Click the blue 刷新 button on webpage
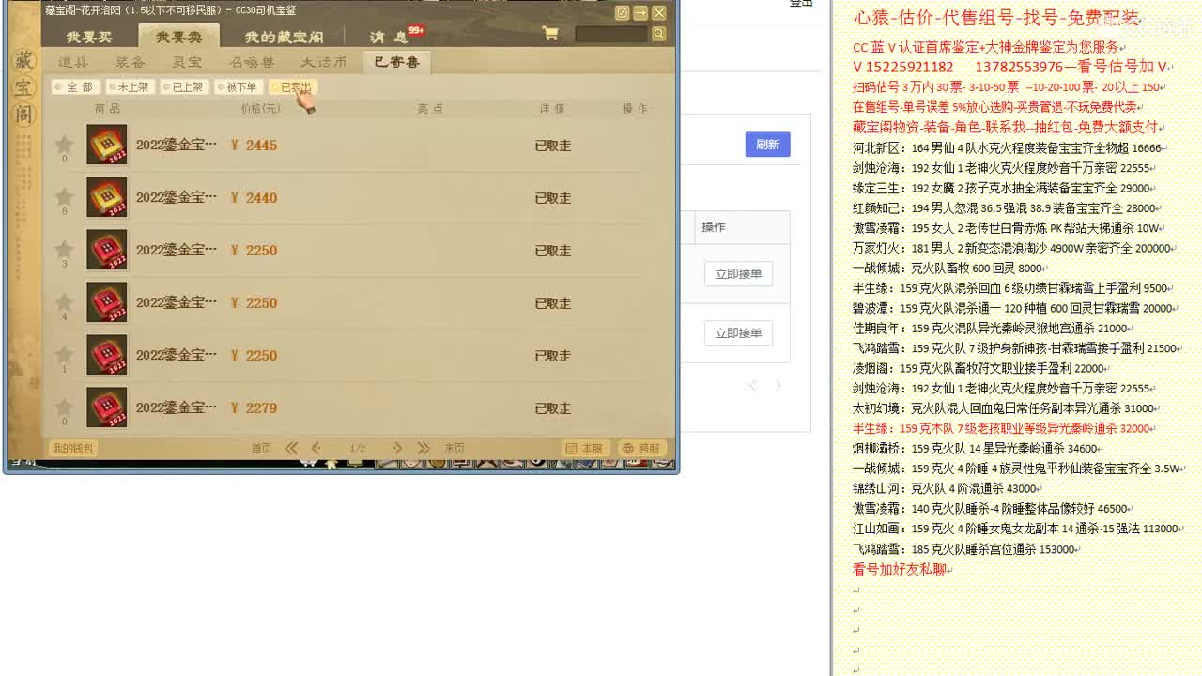This screenshot has width=1202, height=676. (x=767, y=144)
